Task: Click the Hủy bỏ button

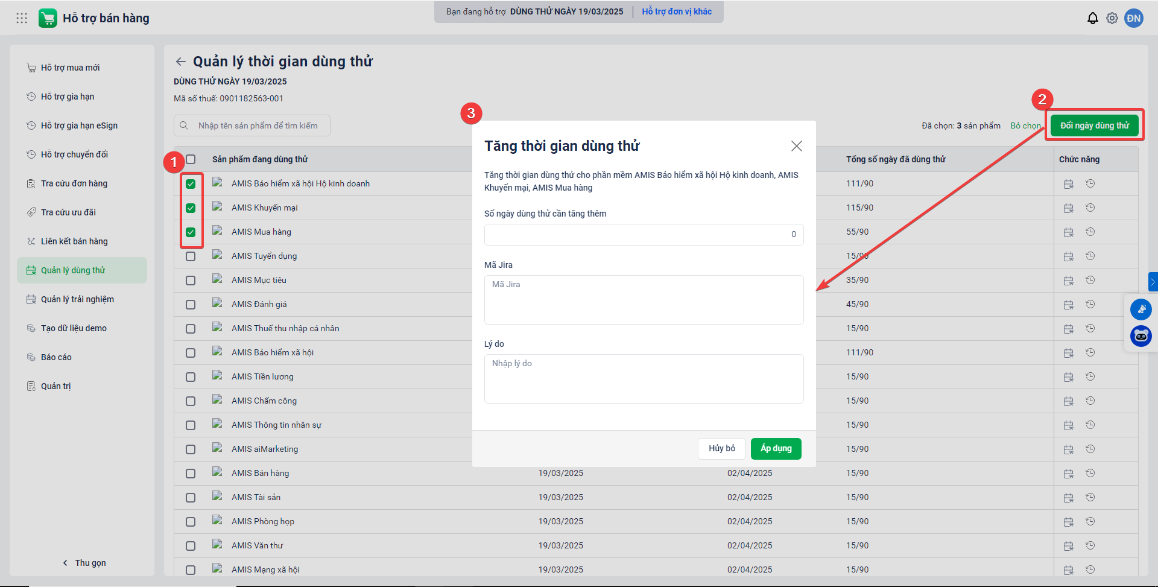Action: [x=722, y=449]
